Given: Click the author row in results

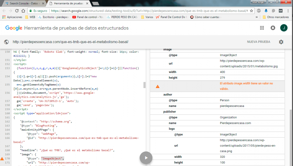Looking at the screenshot, I should point(217,94).
